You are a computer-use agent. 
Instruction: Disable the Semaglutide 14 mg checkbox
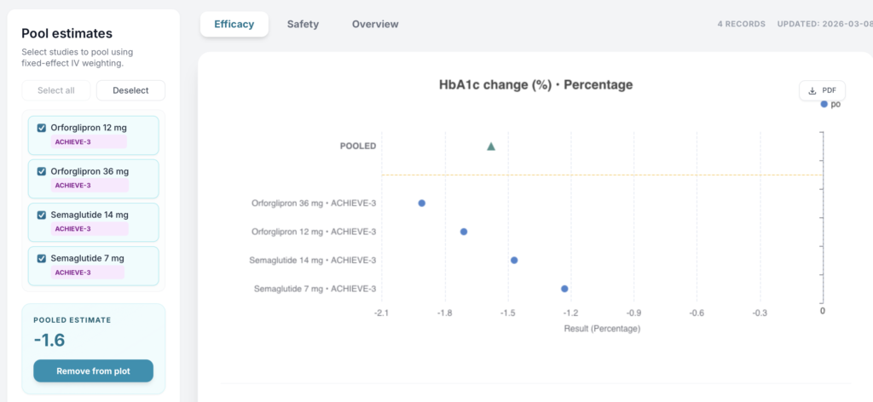click(42, 215)
